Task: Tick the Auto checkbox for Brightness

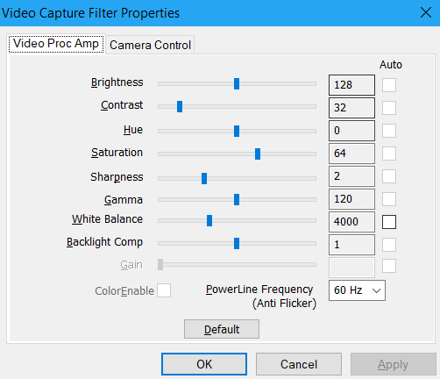Action: pyautogui.click(x=389, y=85)
